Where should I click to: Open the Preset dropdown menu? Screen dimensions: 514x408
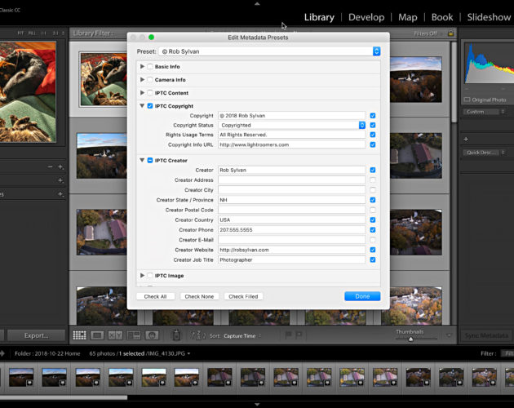coord(269,51)
